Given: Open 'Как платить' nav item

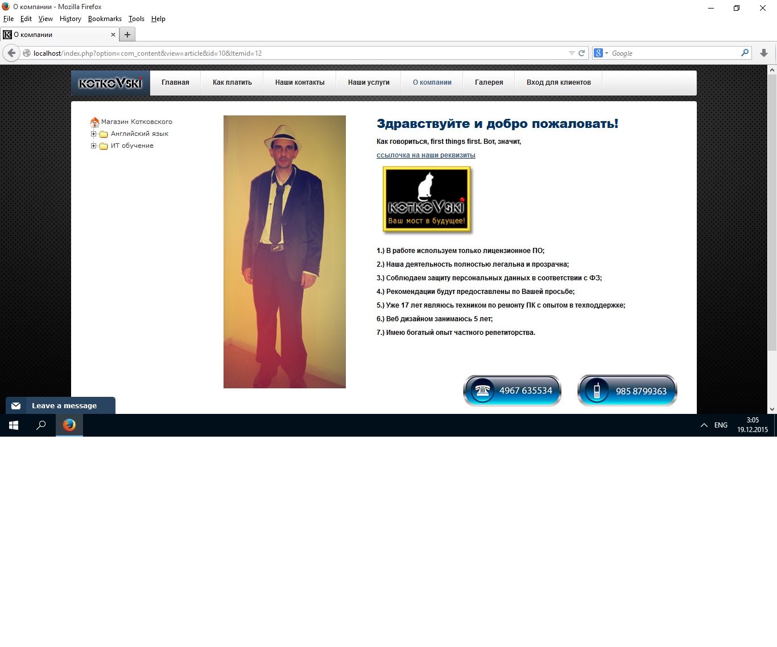Looking at the screenshot, I should pyautogui.click(x=232, y=82).
